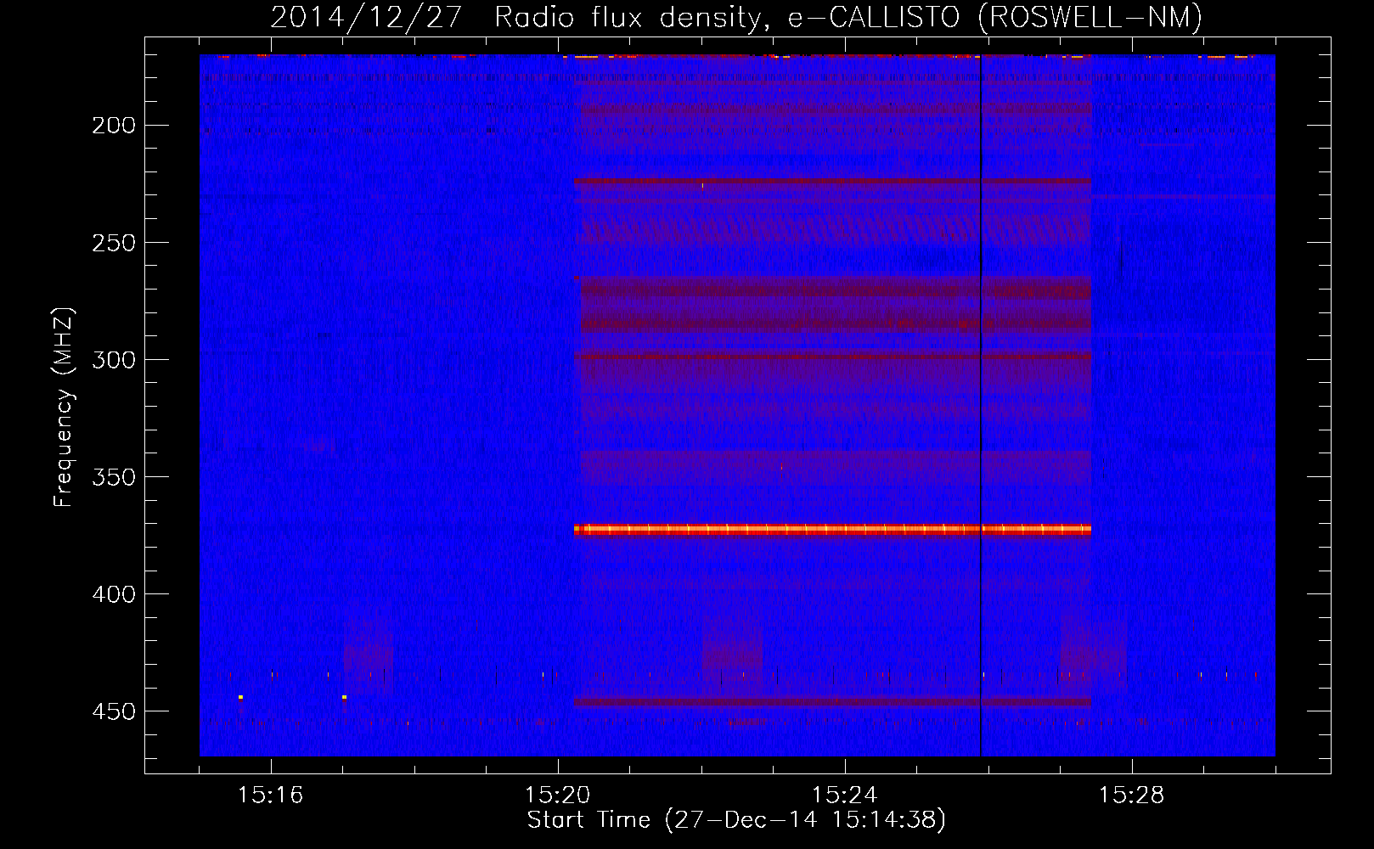The image size is (1374, 849).
Task: Click the plot title "Radio flux density, e-CALLISTO (ROSWELL-NM)"
Action: point(848,17)
